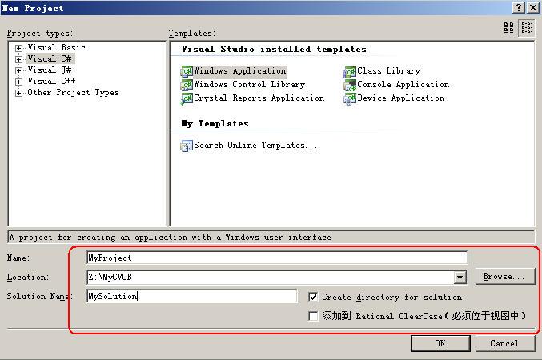Image resolution: width=542 pixels, height=360 pixels.
Task: Select the Visual C# tree item
Action: (x=50, y=58)
